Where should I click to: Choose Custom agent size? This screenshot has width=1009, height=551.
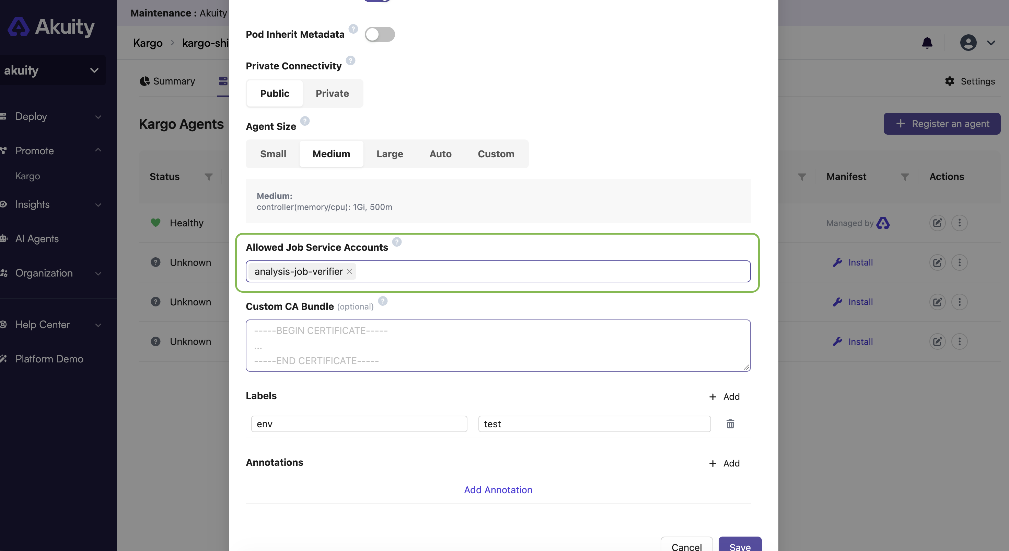[496, 154]
